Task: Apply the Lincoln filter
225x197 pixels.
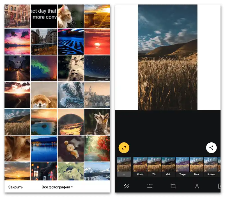Action: pos(210,167)
